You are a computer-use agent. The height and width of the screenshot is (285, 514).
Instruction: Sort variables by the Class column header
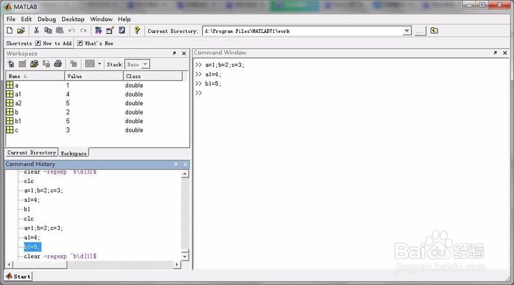153,76
